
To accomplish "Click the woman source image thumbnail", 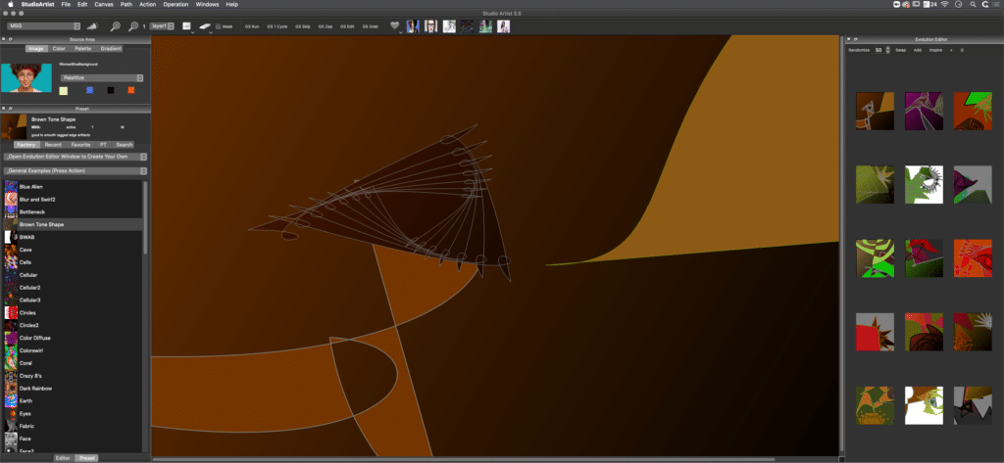I will (26, 76).
